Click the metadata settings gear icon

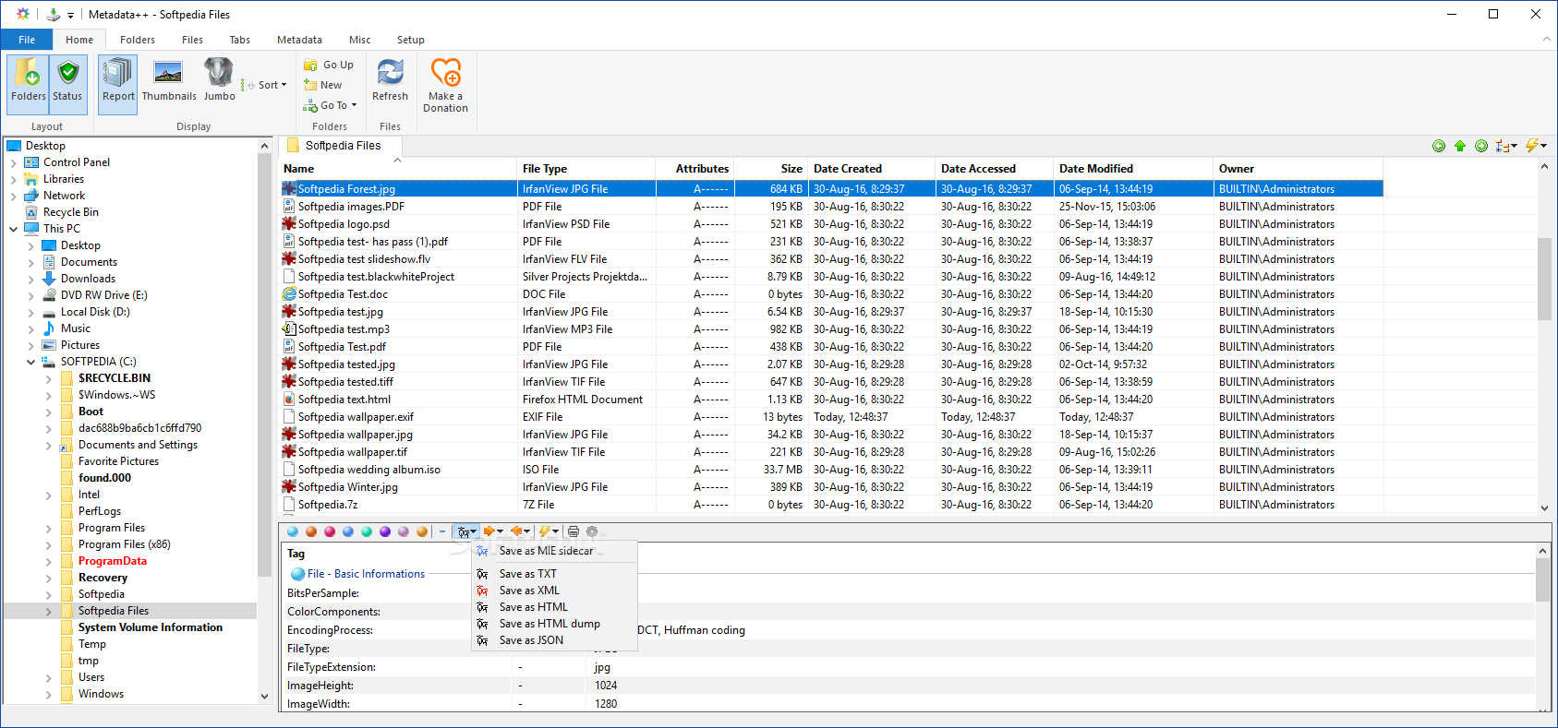tap(592, 531)
